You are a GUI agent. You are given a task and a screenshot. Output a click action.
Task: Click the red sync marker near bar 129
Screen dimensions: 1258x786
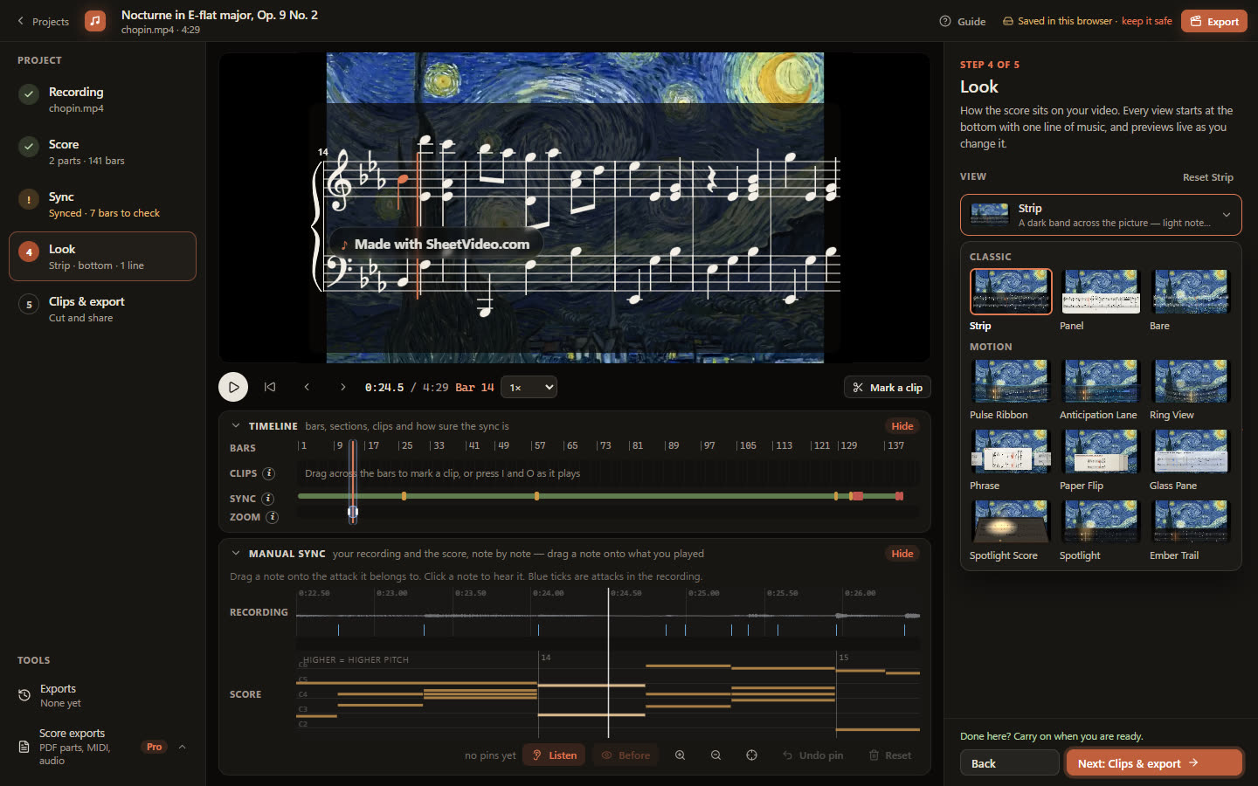click(x=857, y=496)
